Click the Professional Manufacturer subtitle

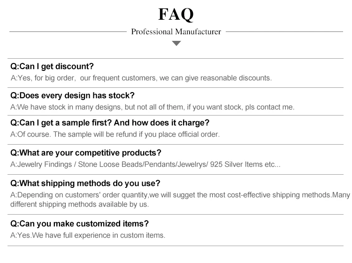pos(176,32)
